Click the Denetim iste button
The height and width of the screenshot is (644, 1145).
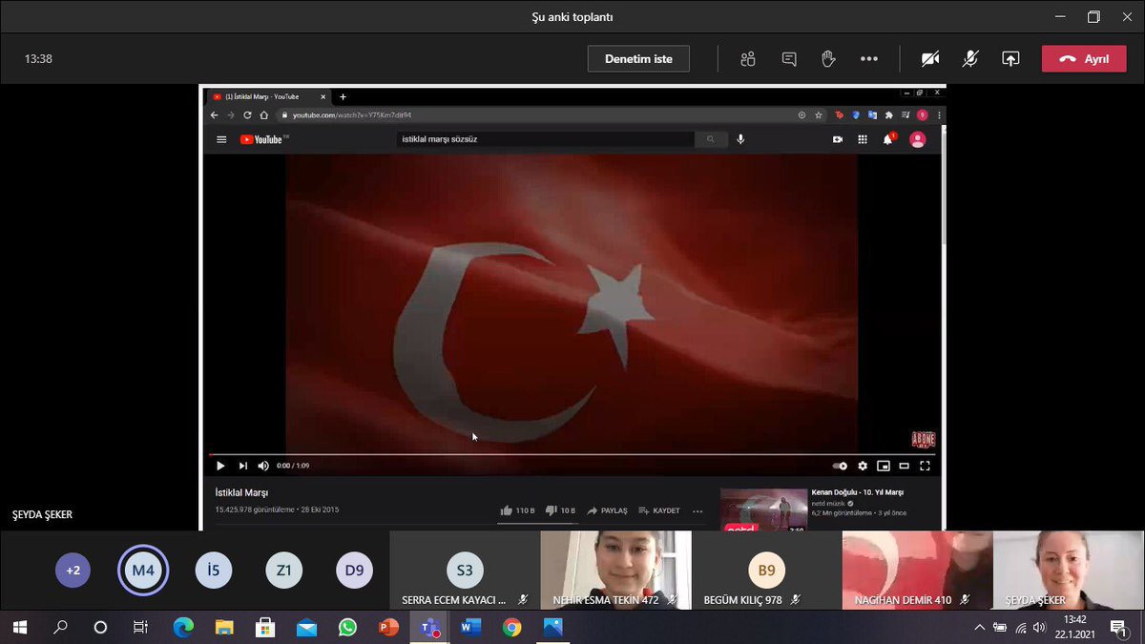click(x=638, y=59)
